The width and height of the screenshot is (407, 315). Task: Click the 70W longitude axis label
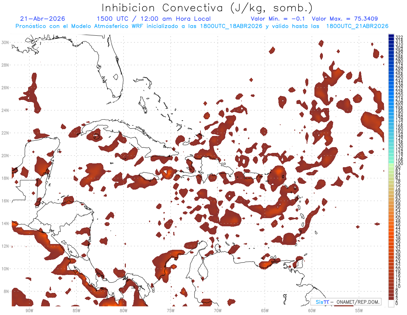[217, 311]
